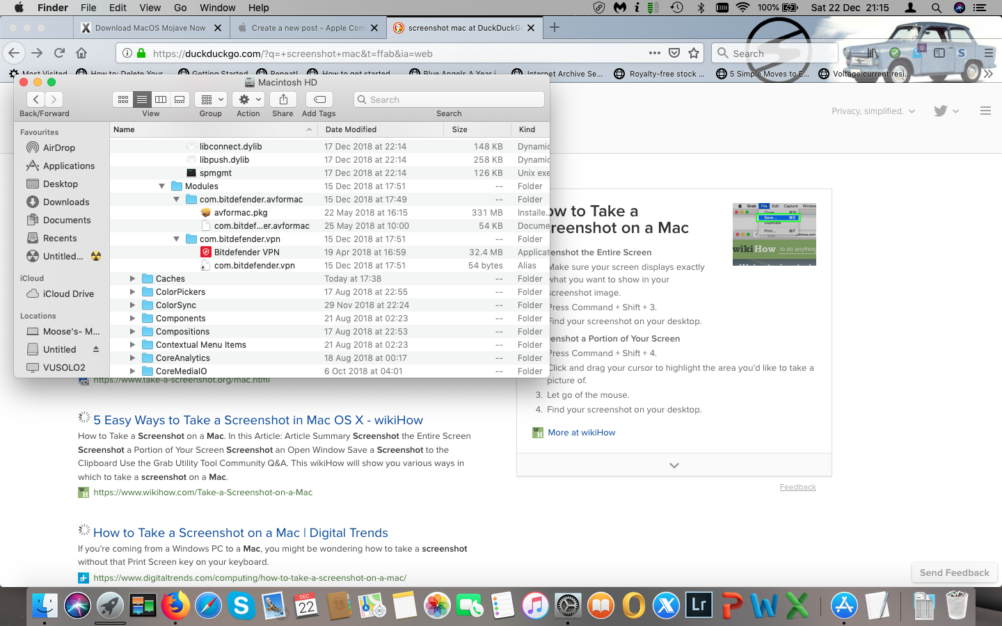Viewport: 1002px width, 626px height.
Task: Collapse the com.bitdefender.vpn folder
Action: click(176, 239)
